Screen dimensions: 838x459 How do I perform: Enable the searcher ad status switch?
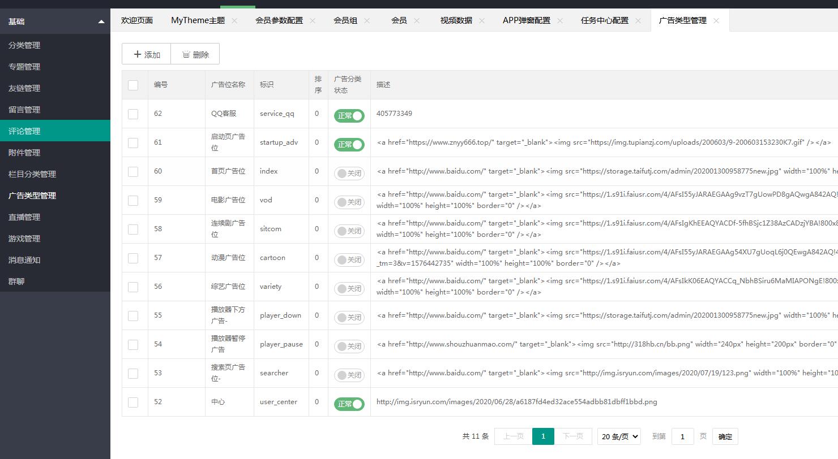click(x=349, y=375)
